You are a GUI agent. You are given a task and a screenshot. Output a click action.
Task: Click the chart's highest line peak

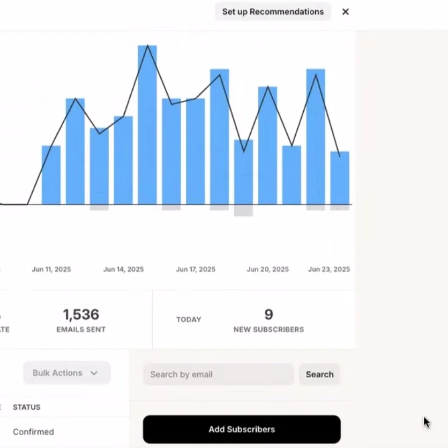point(148,46)
